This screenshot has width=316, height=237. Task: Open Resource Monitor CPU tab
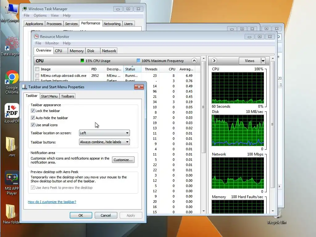tap(60, 51)
